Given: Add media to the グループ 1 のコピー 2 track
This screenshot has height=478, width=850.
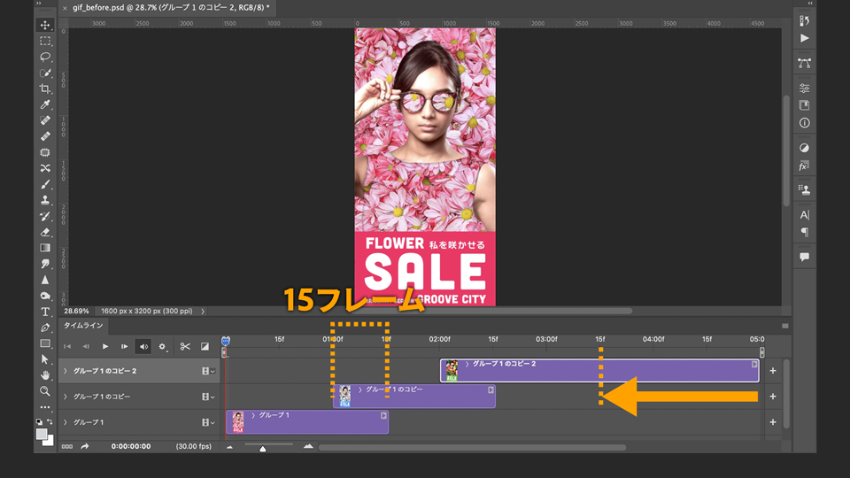Looking at the screenshot, I should point(773,371).
